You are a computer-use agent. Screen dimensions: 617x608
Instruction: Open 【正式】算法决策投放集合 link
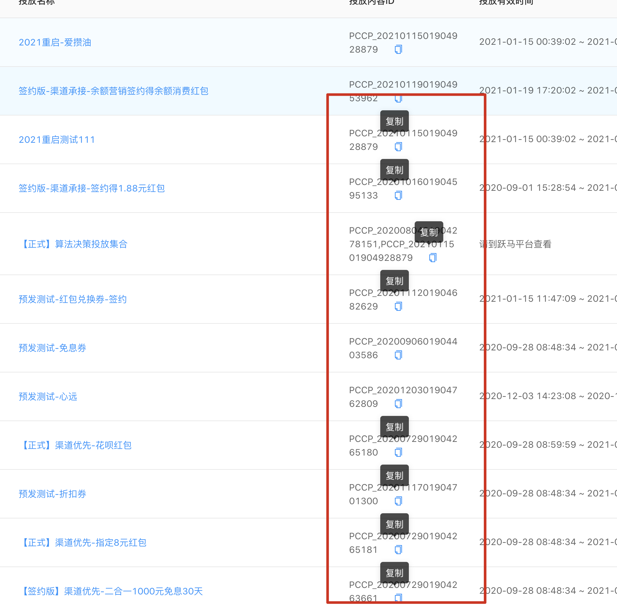point(73,244)
